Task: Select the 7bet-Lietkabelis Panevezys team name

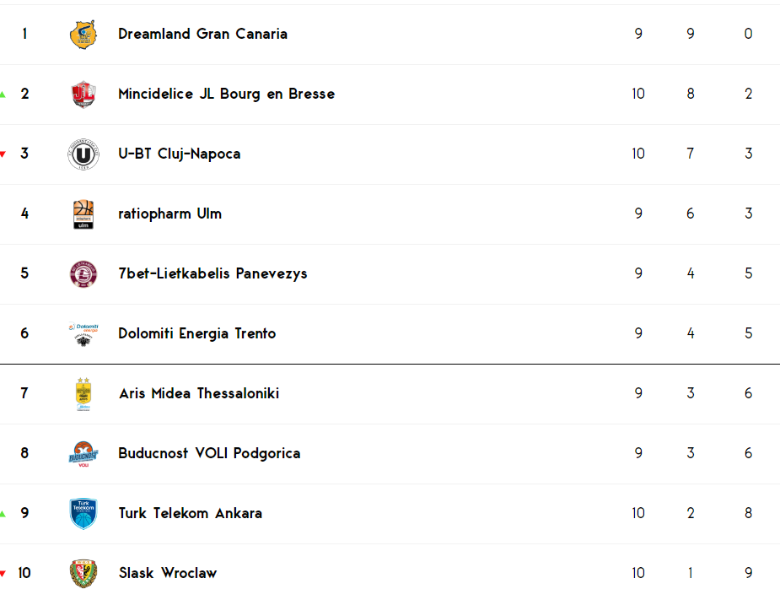Action: click(212, 274)
